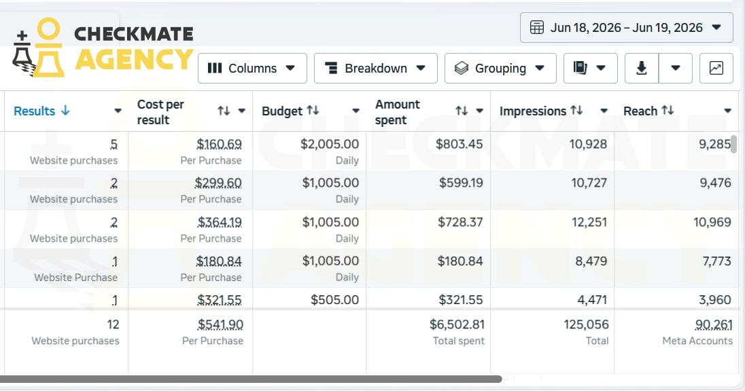Click the Cost per result sort arrows

point(224,111)
